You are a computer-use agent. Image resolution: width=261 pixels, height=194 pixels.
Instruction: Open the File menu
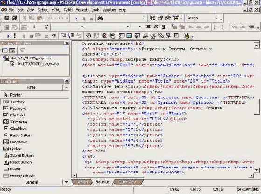point(11,10)
